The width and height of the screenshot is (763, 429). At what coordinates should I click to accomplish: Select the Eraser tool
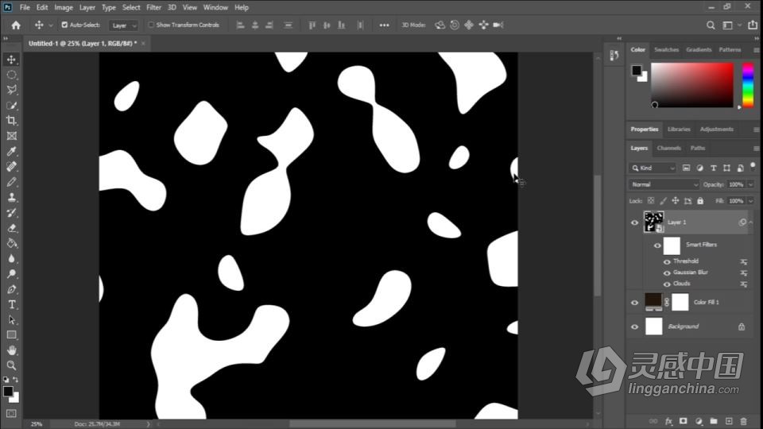coord(11,228)
